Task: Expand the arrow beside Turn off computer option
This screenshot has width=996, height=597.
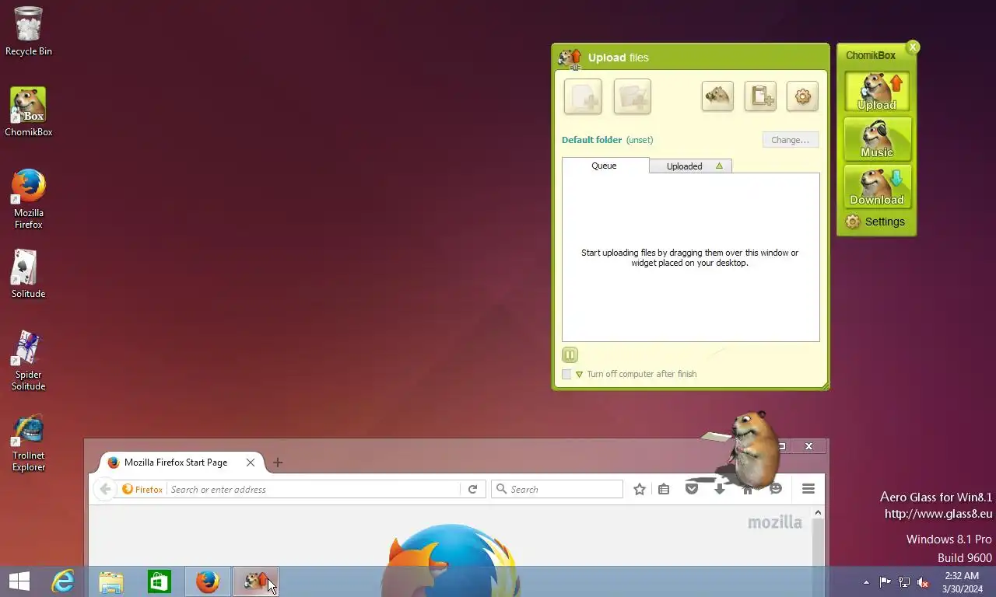Action: [579, 375]
